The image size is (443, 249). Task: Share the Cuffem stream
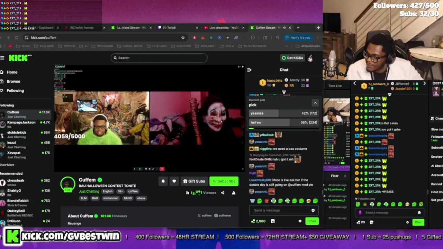[x=223, y=193]
